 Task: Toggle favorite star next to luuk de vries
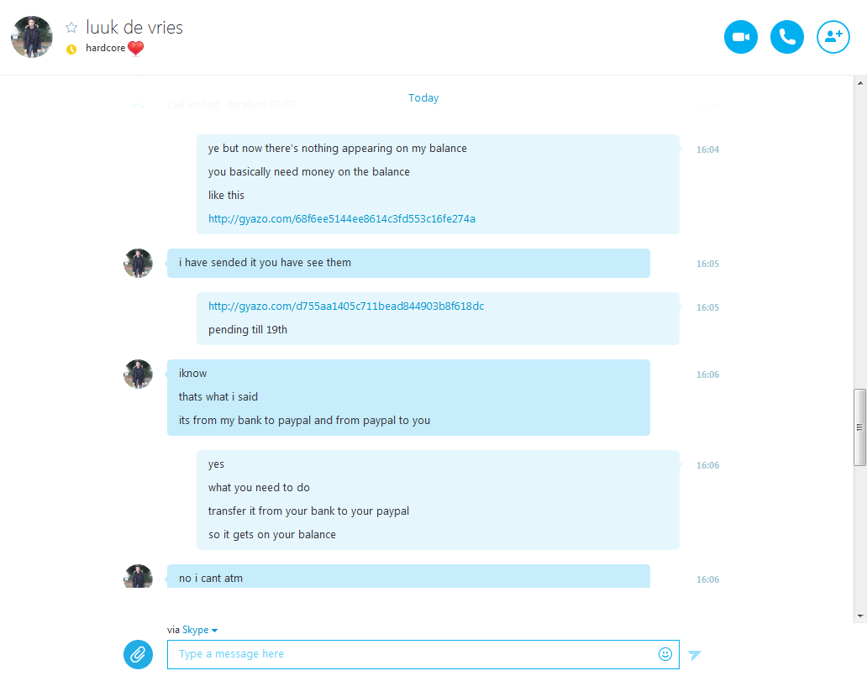pyautogui.click(x=71, y=28)
